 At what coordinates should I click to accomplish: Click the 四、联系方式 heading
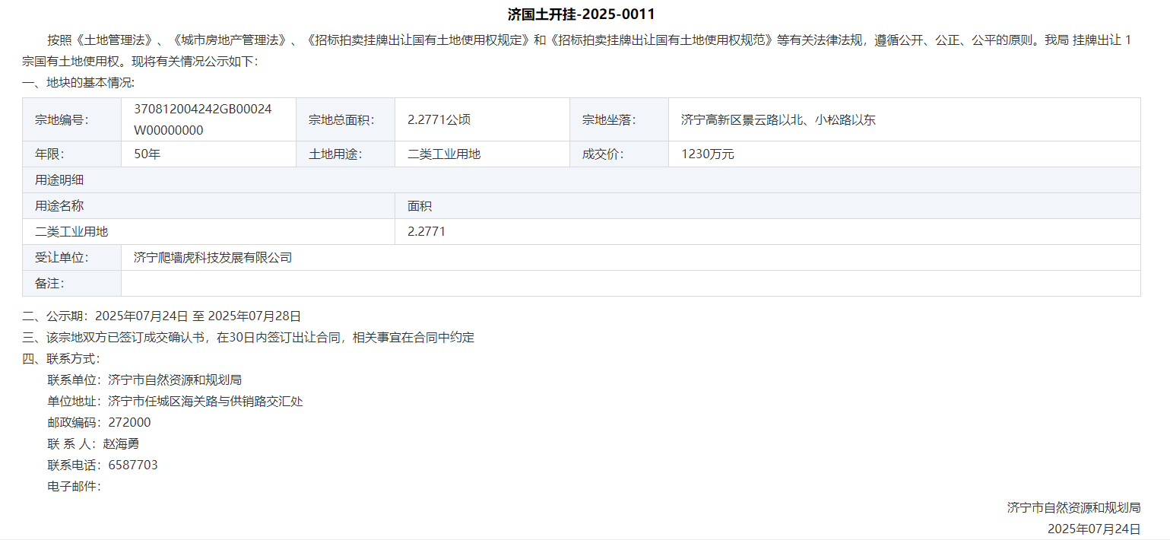point(62,358)
